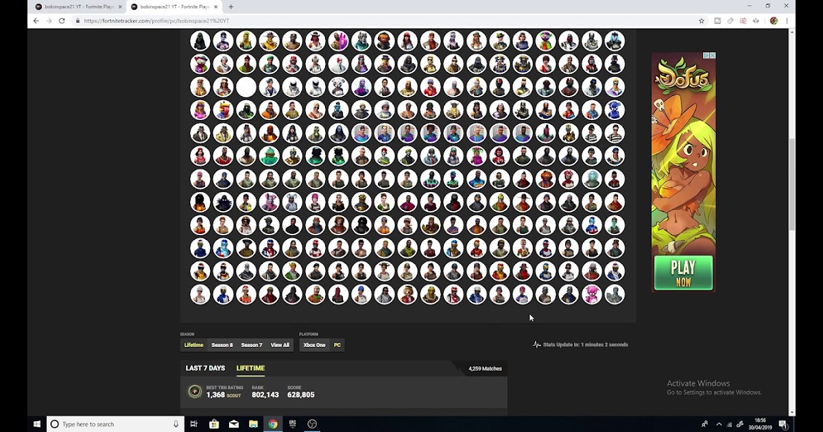Open the People icon in system tray
The height and width of the screenshot is (432, 823).
click(704, 424)
